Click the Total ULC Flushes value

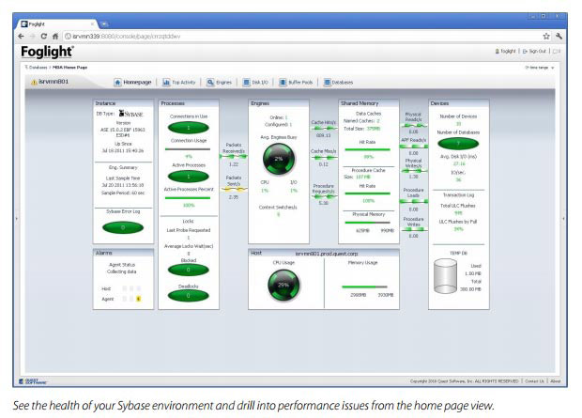[458, 213]
